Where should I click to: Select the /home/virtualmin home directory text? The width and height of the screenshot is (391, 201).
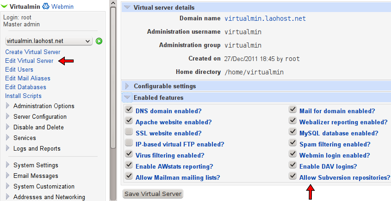click(254, 72)
